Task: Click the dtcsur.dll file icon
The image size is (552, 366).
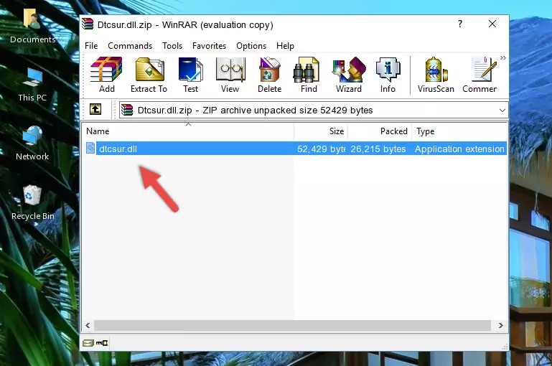Action: [x=90, y=148]
